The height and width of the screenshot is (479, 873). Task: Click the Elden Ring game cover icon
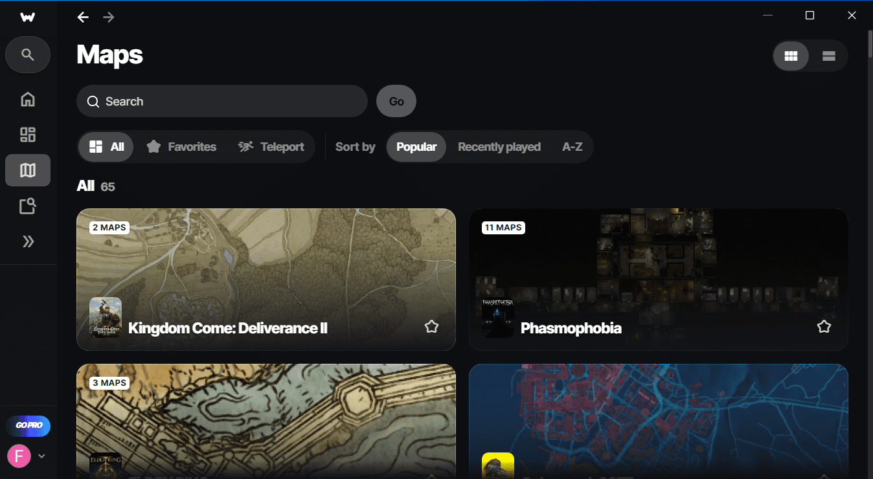pos(106,465)
